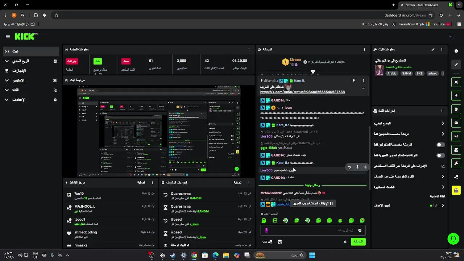Click filter button in moderator actions panel
This screenshot has width=464, height=261.
pyautogui.click(x=237, y=183)
